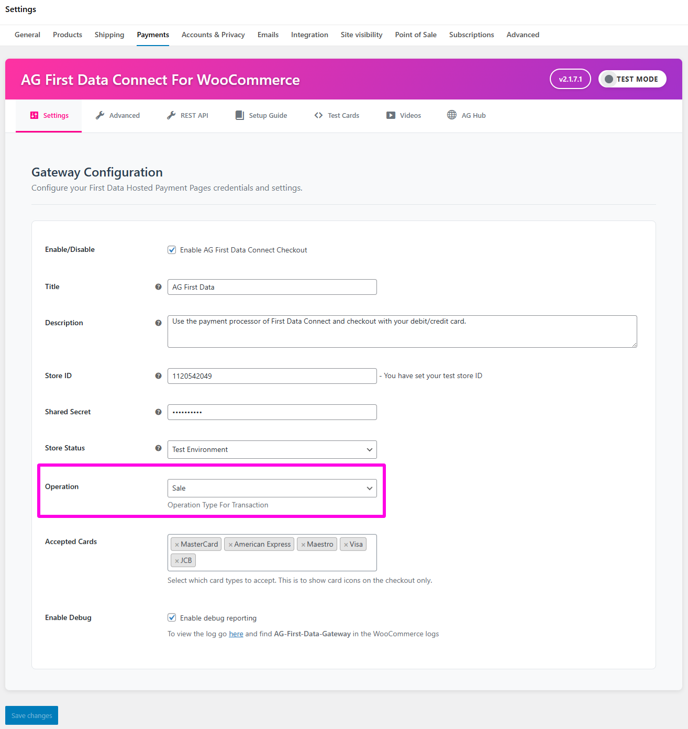The height and width of the screenshot is (729, 688).
Task: Remove the JCB card tag
Action: pos(177,561)
